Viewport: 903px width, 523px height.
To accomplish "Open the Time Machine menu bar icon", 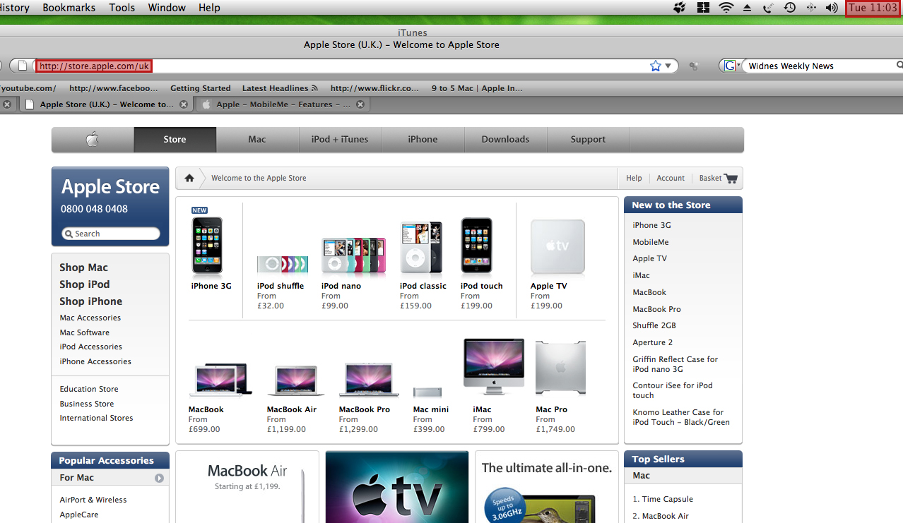I will point(790,8).
